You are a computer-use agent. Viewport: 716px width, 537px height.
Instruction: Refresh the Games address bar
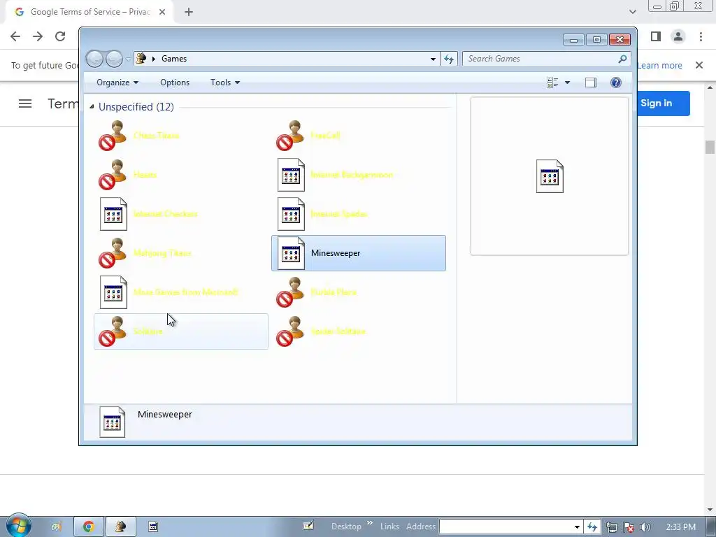[449, 59]
